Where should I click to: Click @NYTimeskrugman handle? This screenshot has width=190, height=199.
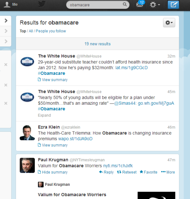87,160
